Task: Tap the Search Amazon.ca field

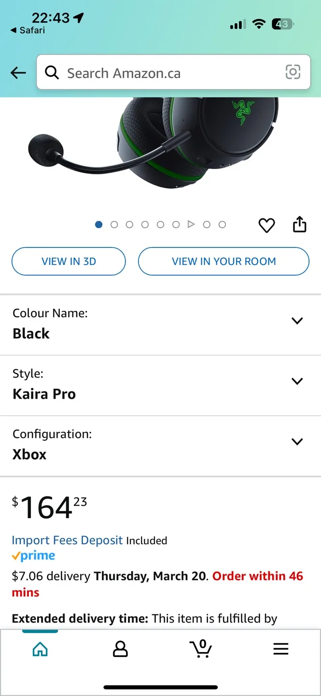Action: pos(169,73)
